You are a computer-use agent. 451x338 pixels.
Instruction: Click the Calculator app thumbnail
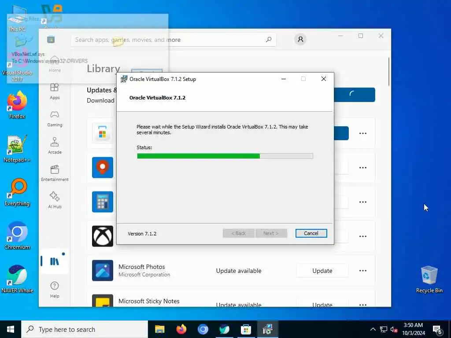pos(103,202)
